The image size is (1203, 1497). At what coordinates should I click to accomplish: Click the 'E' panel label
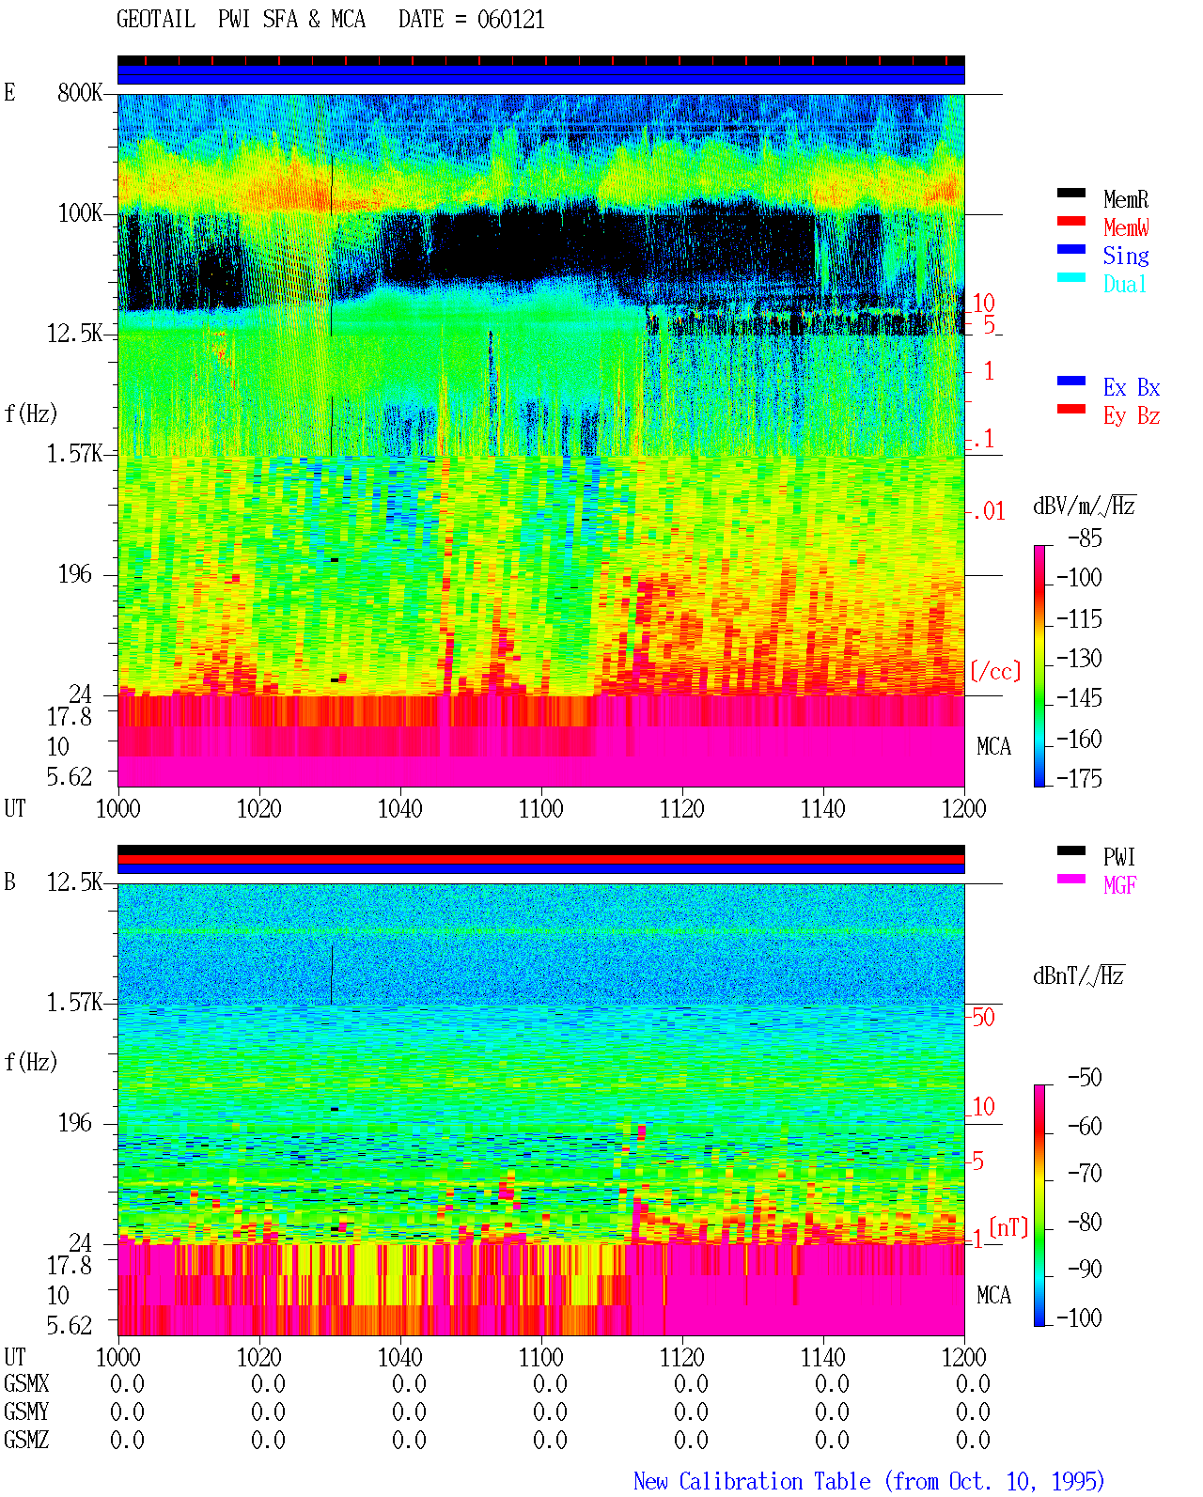coord(9,92)
